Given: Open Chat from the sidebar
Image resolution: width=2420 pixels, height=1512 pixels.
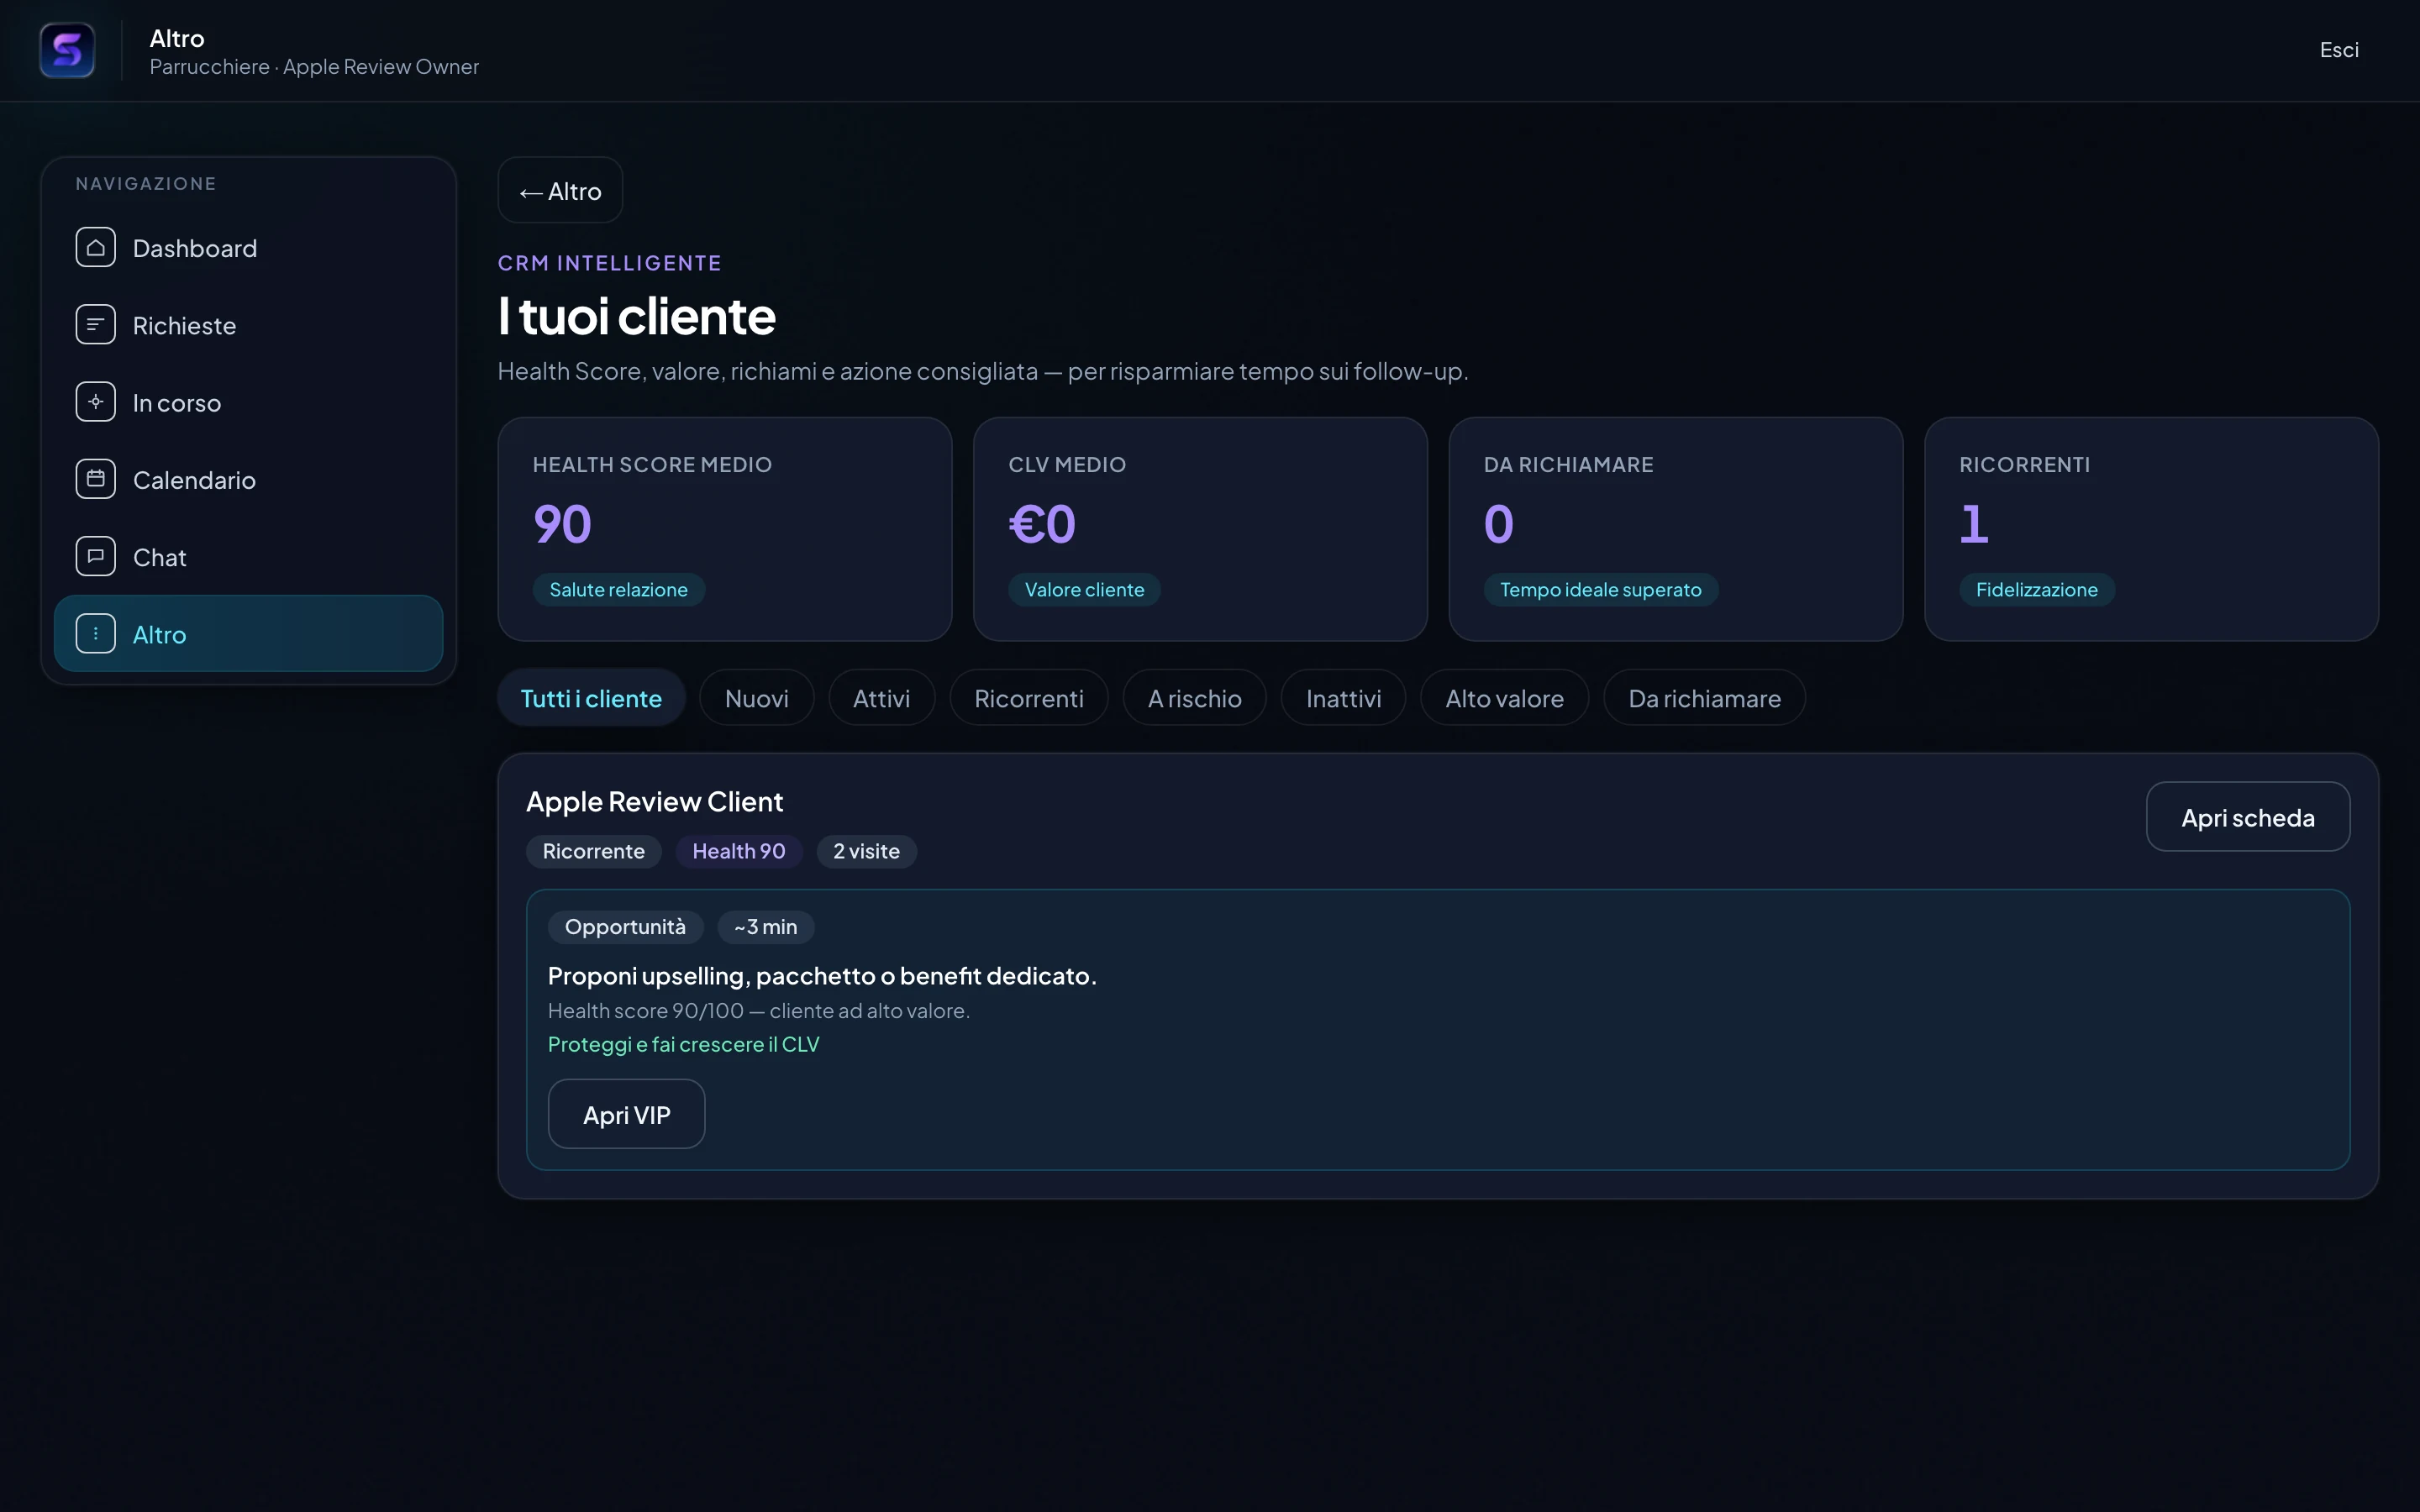Looking at the screenshot, I should (248, 556).
